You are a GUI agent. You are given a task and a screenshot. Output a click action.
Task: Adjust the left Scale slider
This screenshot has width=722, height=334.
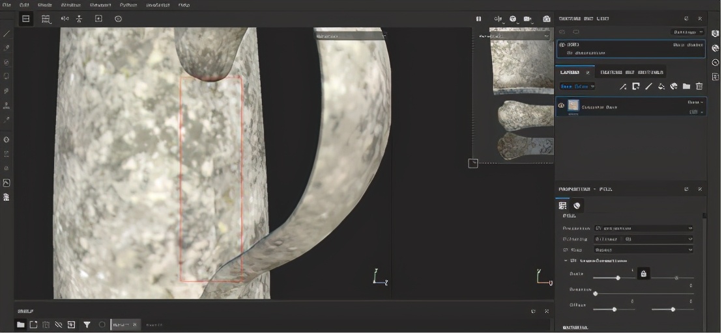(614, 277)
